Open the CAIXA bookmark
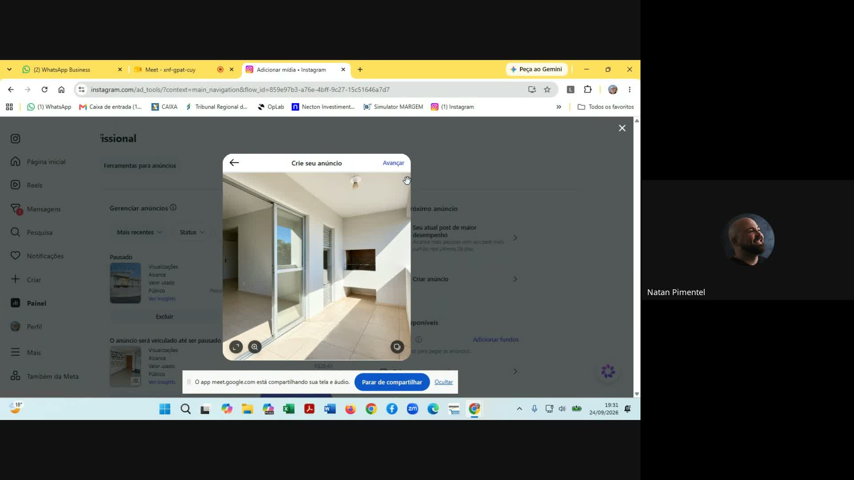The width and height of the screenshot is (854, 480). 164,107
